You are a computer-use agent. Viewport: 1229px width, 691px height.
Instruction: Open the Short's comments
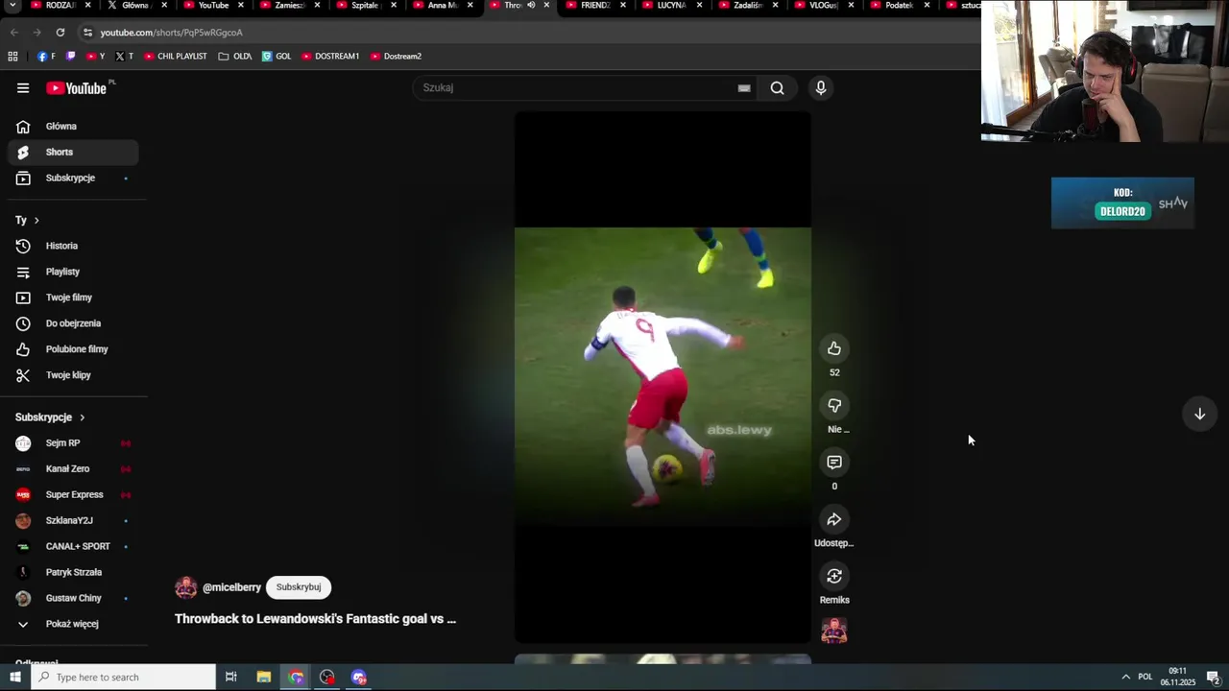tap(834, 463)
